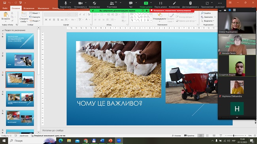Collapse the default section in slide panel

coord(3,30)
